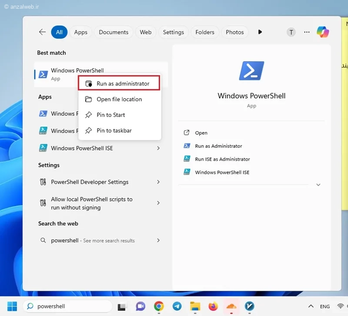Click the Best match PowerShell app icon
Image resolution: width=348 pixels, height=316 pixels.
pos(43,74)
